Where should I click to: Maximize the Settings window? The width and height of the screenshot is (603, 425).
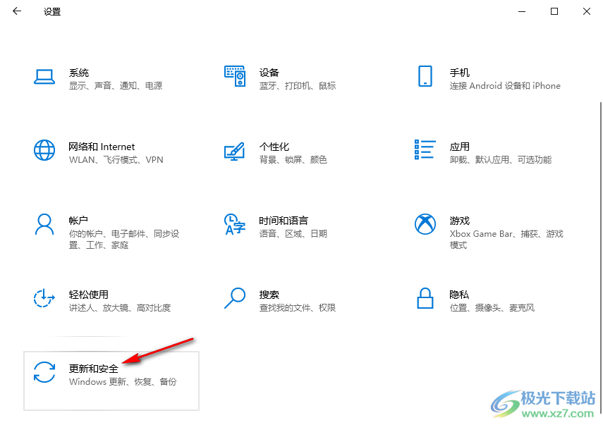pos(554,11)
